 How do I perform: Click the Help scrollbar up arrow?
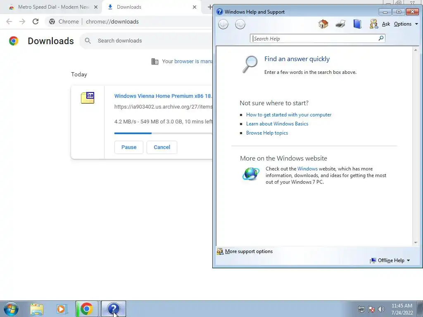click(416, 50)
